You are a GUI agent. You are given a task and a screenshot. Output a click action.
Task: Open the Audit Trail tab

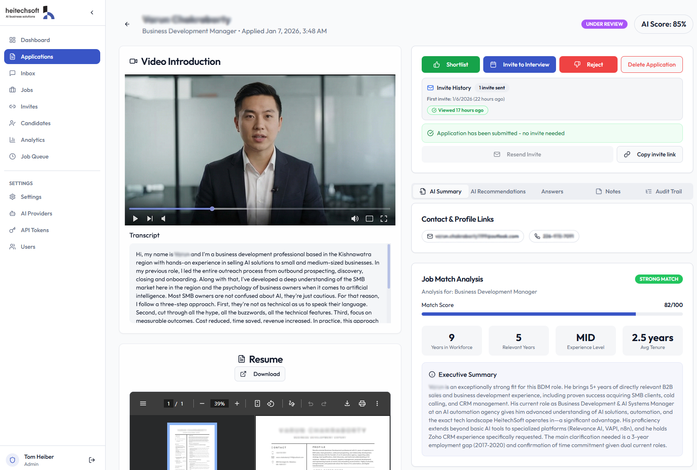[664, 191]
